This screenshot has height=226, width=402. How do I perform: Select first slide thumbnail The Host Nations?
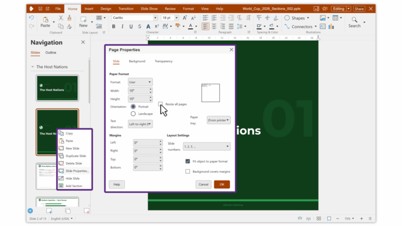coord(57,88)
